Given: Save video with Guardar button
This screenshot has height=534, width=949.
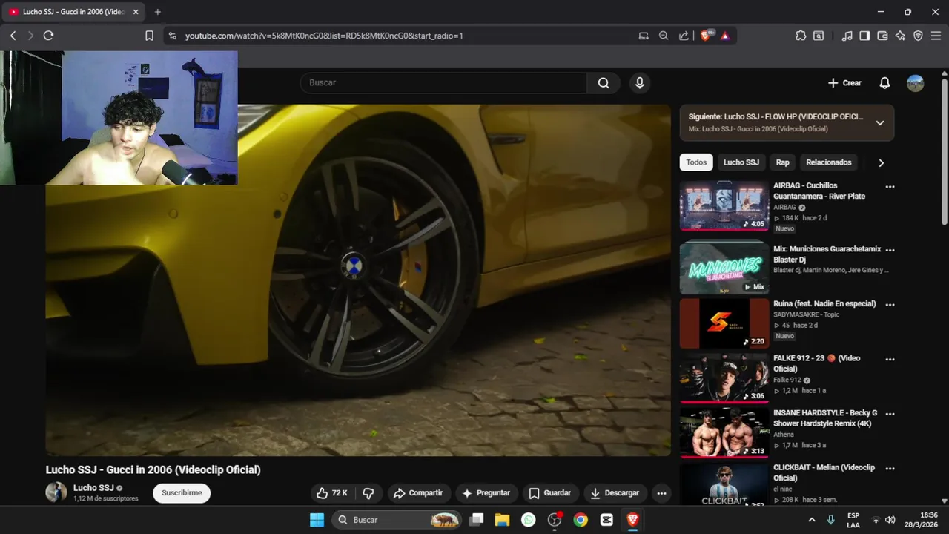Looking at the screenshot, I should pos(549,493).
